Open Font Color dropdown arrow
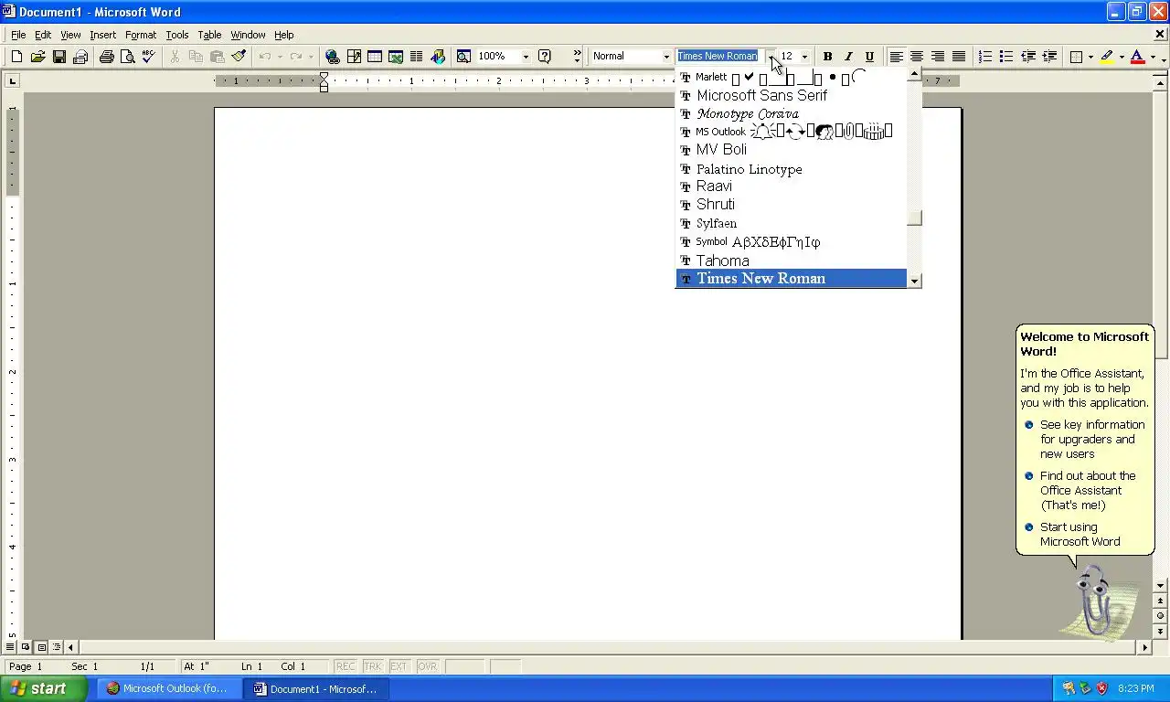1170x702 pixels. (1153, 57)
